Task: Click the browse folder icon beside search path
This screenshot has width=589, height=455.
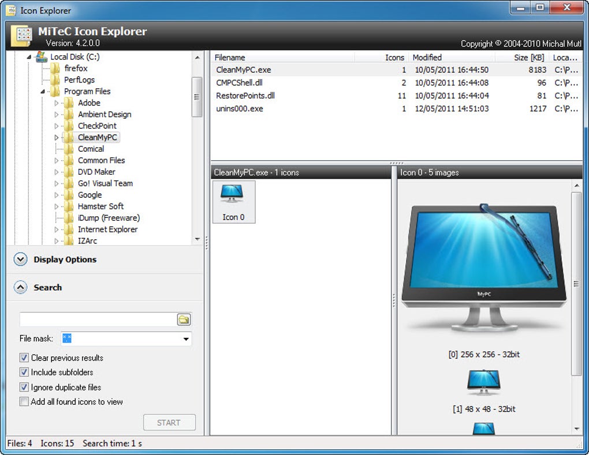Action: (x=184, y=319)
